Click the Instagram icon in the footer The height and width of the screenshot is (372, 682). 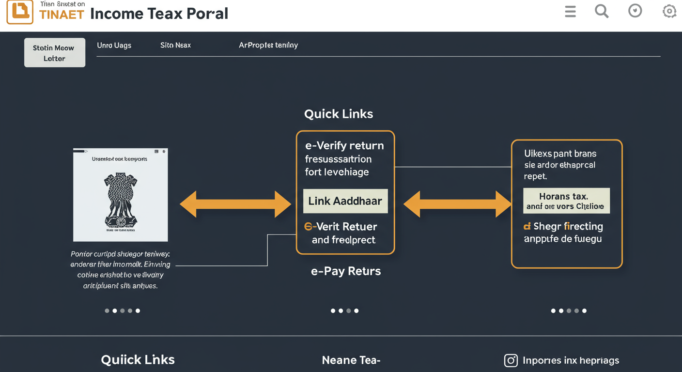tap(511, 360)
